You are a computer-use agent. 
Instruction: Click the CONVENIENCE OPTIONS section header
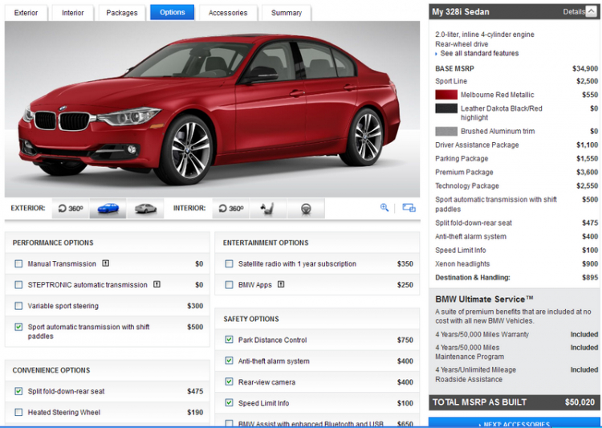click(51, 370)
